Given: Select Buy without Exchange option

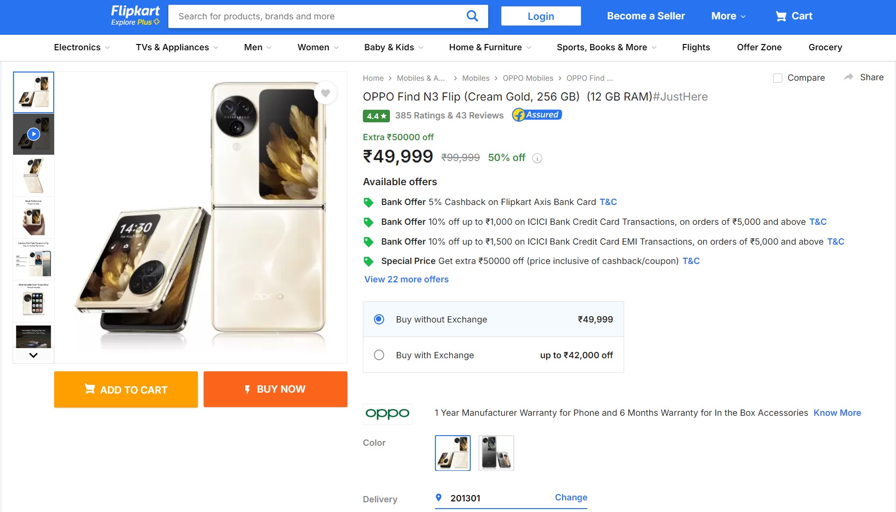Looking at the screenshot, I should (379, 319).
